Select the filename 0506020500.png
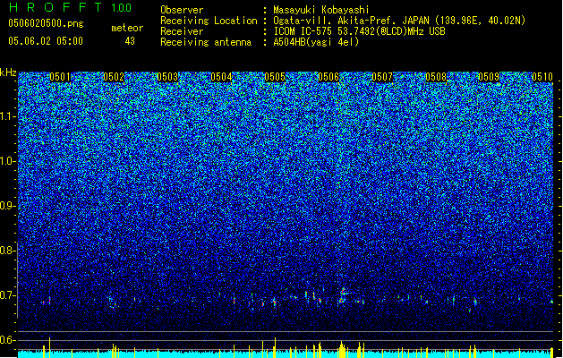Viewport: 563px width, 358px height. point(46,23)
